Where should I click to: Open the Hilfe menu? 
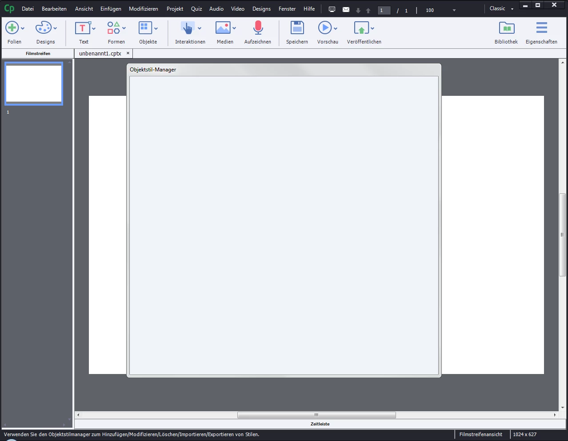(x=309, y=9)
